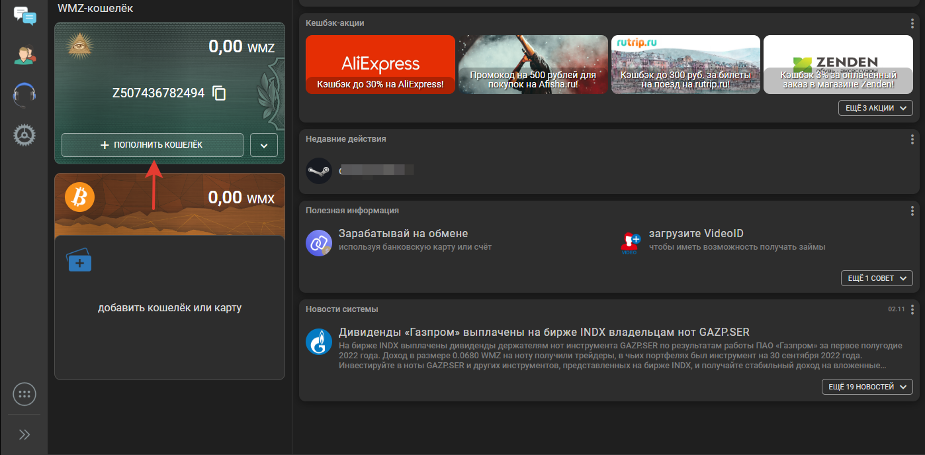The width and height of the screenshot is (925, 455).
Task: Open the Зарабатывай на обмене tip
Action: point(403,233)
